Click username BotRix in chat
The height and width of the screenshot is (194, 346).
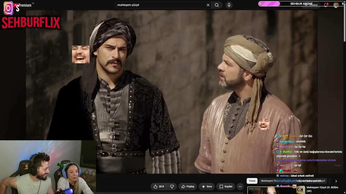287,152
